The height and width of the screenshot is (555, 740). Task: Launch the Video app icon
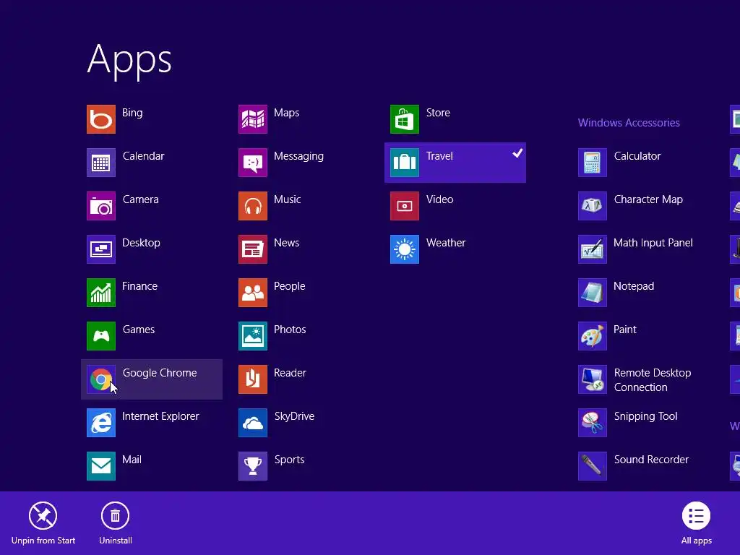coord(405,206)
